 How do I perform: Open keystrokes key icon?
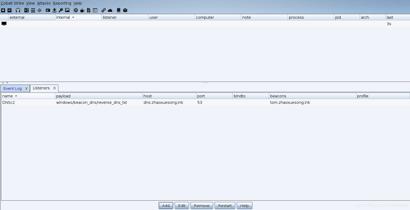click(61, 10)
